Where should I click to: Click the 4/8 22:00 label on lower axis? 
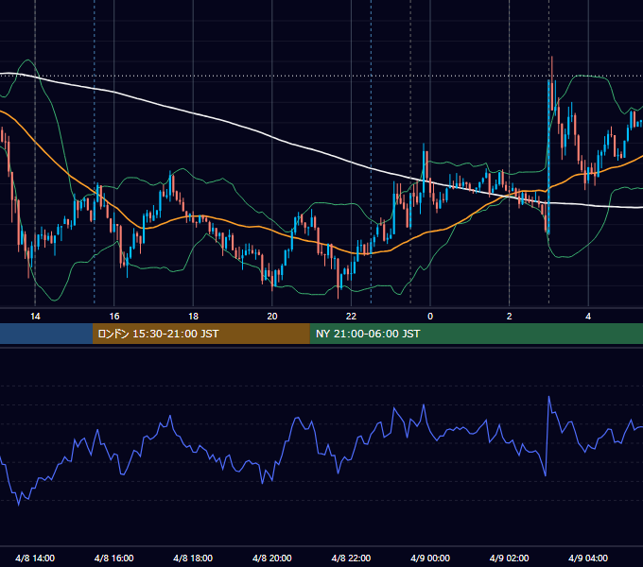[351, 558]
